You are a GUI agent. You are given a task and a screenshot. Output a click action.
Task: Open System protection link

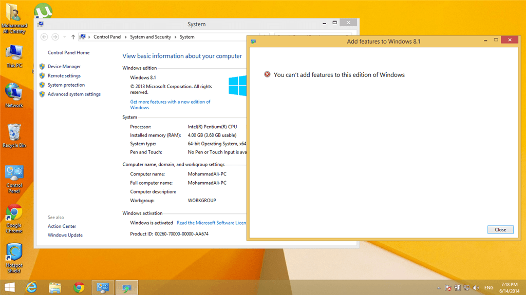(x=66, y=85)
